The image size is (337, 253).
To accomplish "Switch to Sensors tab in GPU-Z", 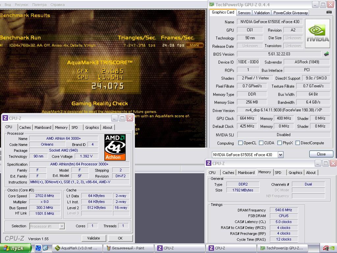I will [244, 13].
